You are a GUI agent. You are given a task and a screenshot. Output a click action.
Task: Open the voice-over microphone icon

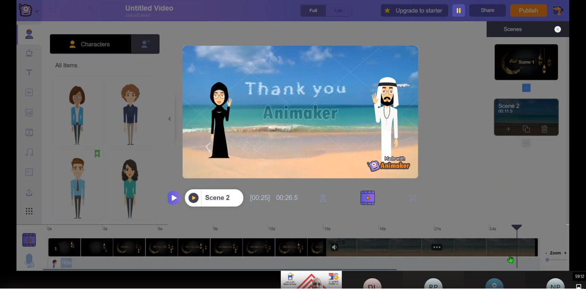click(x=29, y=261)
